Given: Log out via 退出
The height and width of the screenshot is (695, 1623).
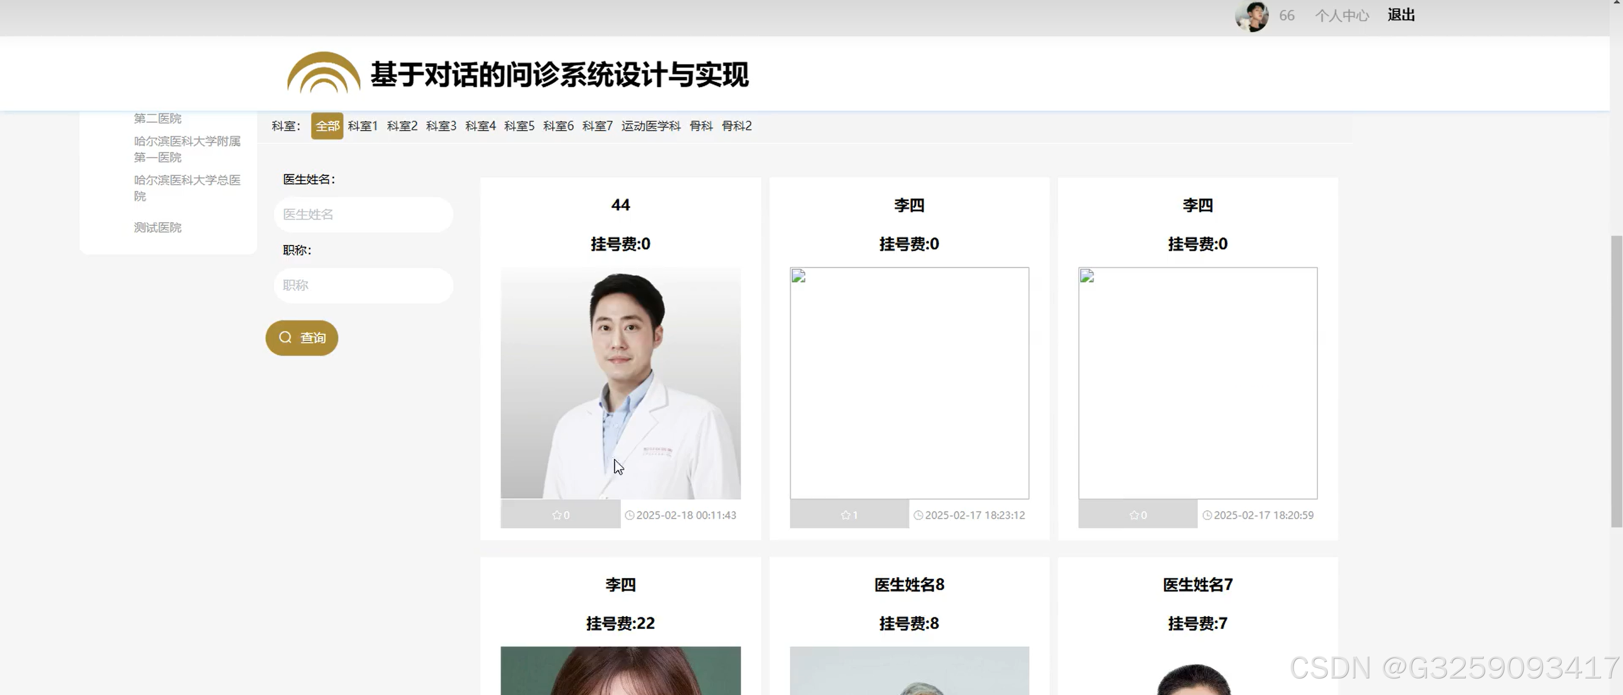Looking at the screenshot, I should click(1401, 15).
